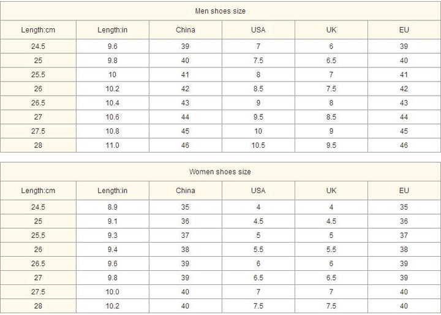441x315 pixels.
Task: Select the USA 10.5 cell in men's table
Action: (x=258, y=145)
